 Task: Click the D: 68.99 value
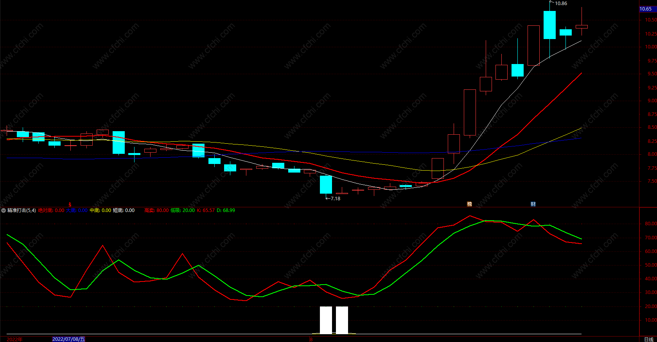[x=226, y=210]
